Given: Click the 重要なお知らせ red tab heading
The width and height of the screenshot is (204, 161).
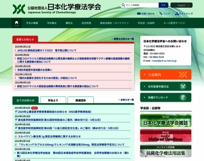Looking at the screenshot, I should point(25,39).
